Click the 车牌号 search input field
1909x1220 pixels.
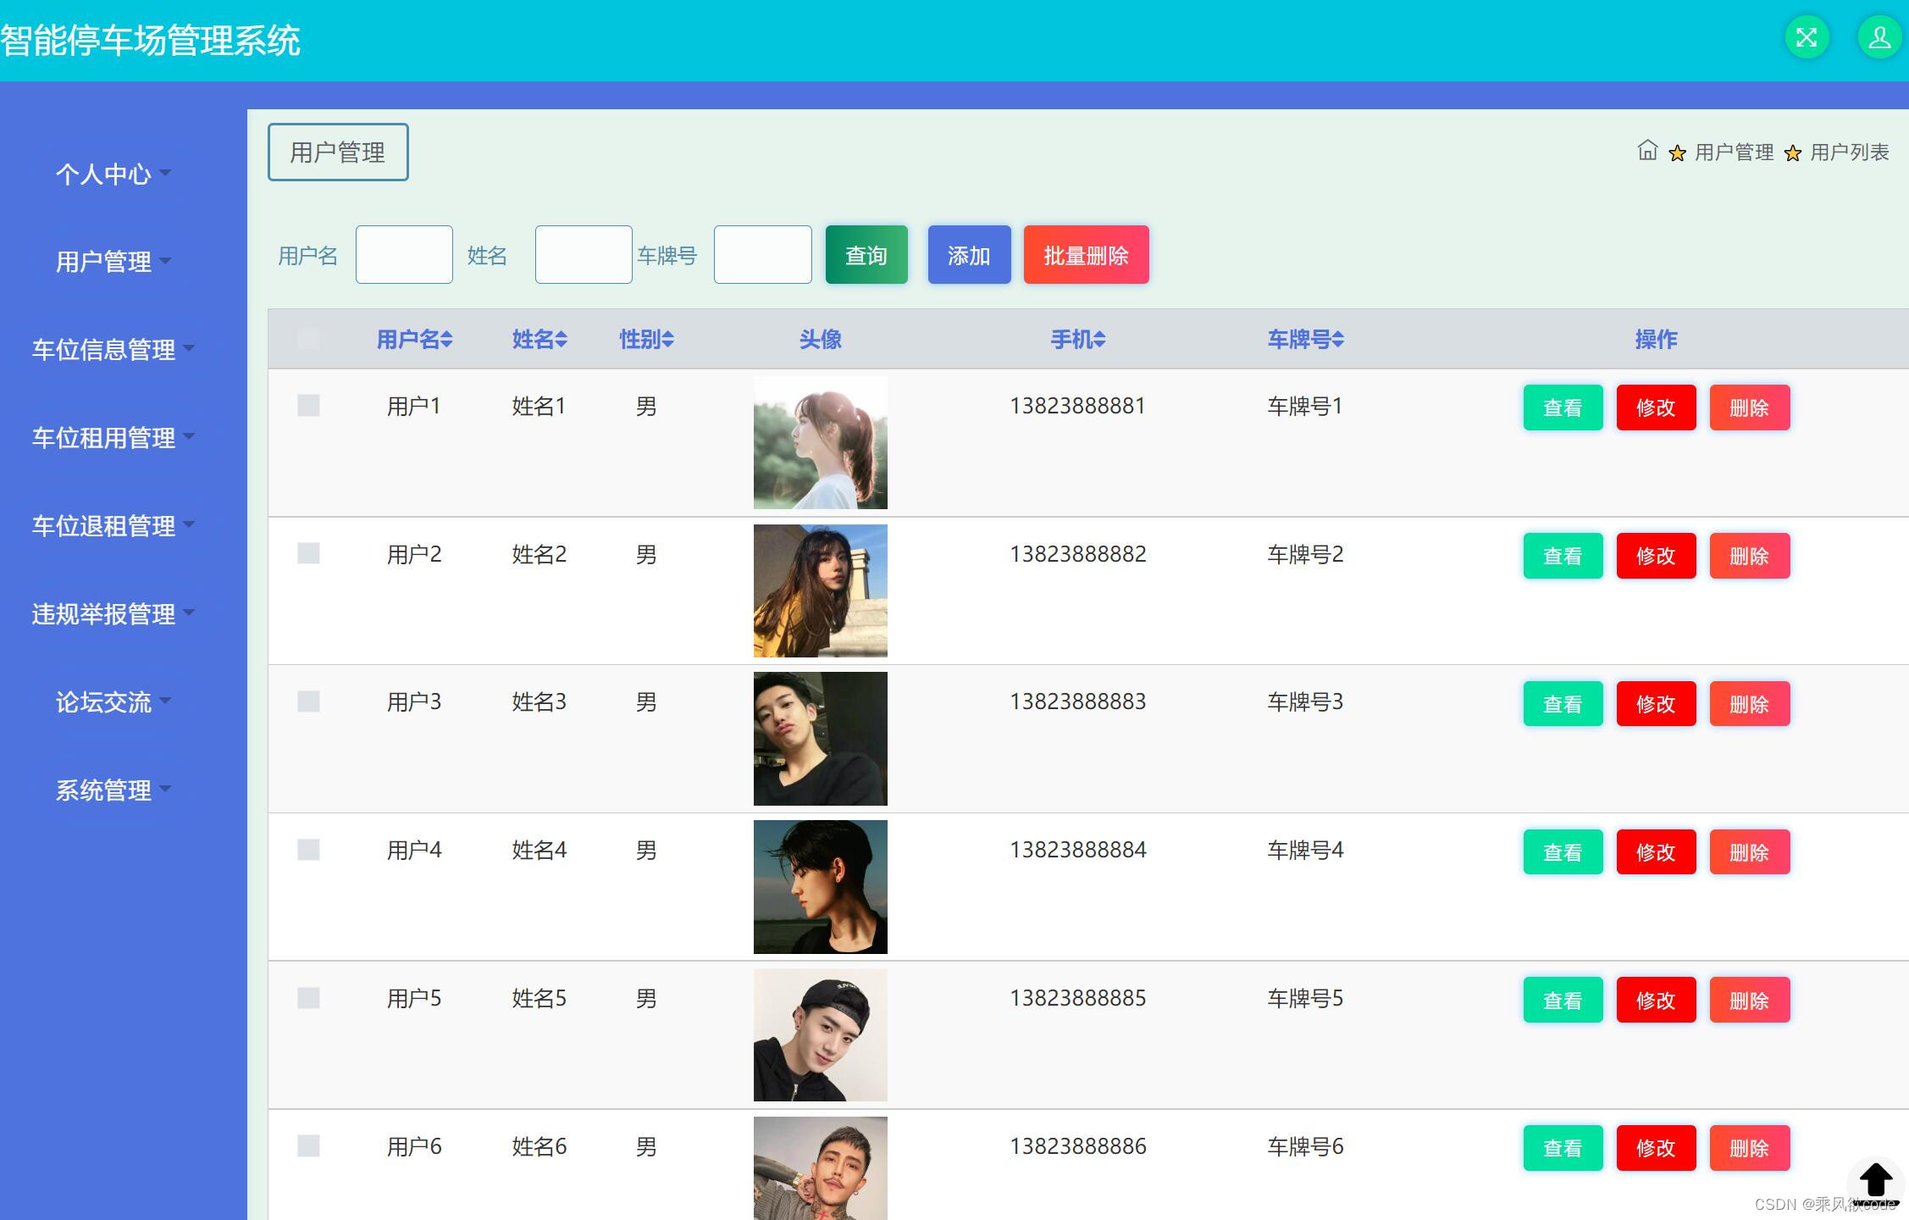pos(762,255)
